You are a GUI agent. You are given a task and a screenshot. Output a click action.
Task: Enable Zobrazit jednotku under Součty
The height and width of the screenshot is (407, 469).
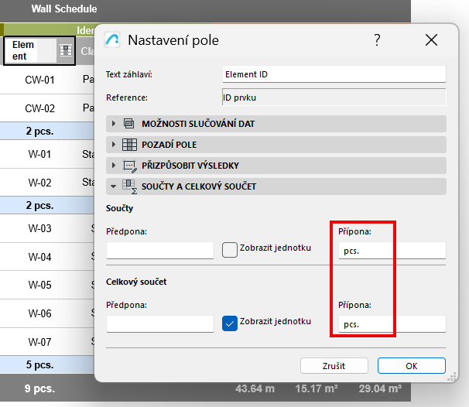point(229,250)
